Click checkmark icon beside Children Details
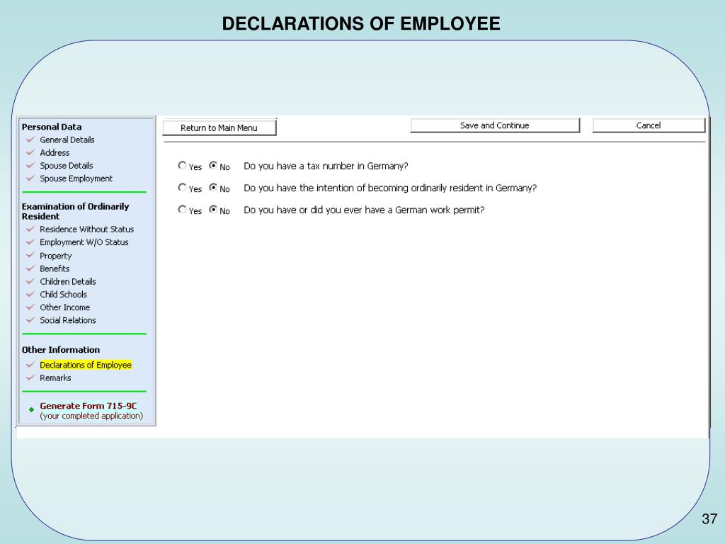The image size is (725, 544). (30, 280)
